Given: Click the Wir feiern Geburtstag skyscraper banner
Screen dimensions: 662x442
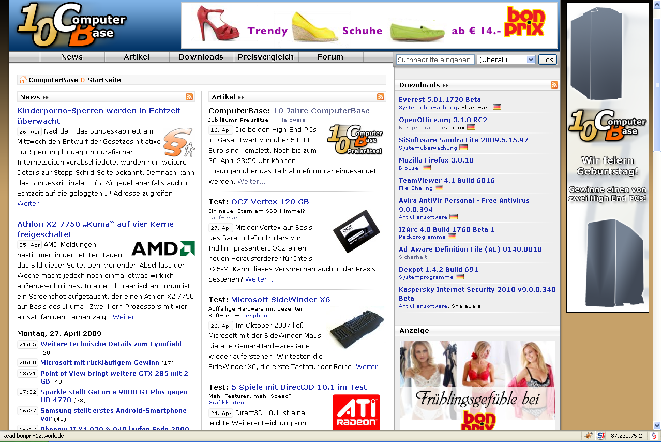Looking at the screenshot, I should 608,157.
